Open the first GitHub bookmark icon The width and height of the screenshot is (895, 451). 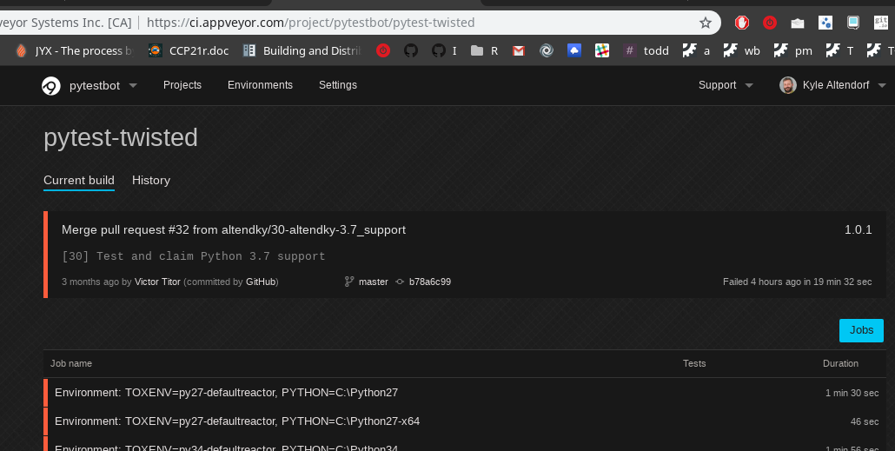tap(411, 50)
